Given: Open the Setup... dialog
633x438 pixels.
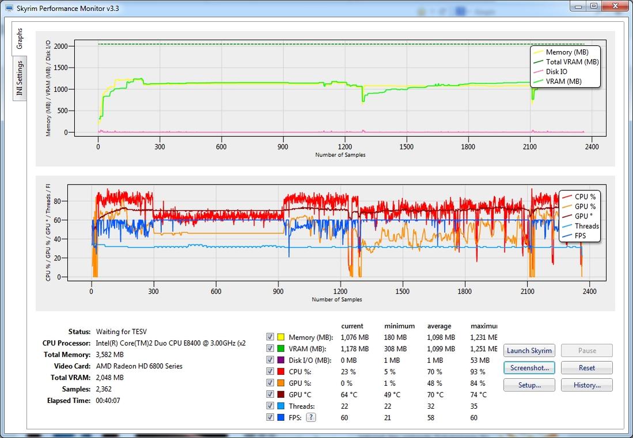Looking at the screenshot, I should pos(529,385).
